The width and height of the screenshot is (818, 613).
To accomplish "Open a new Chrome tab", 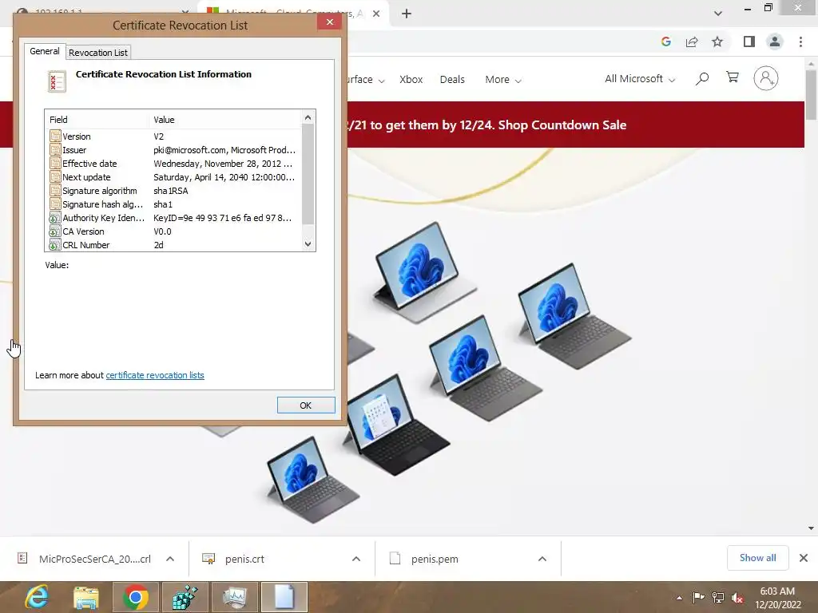I will click(x=407, y=14).
